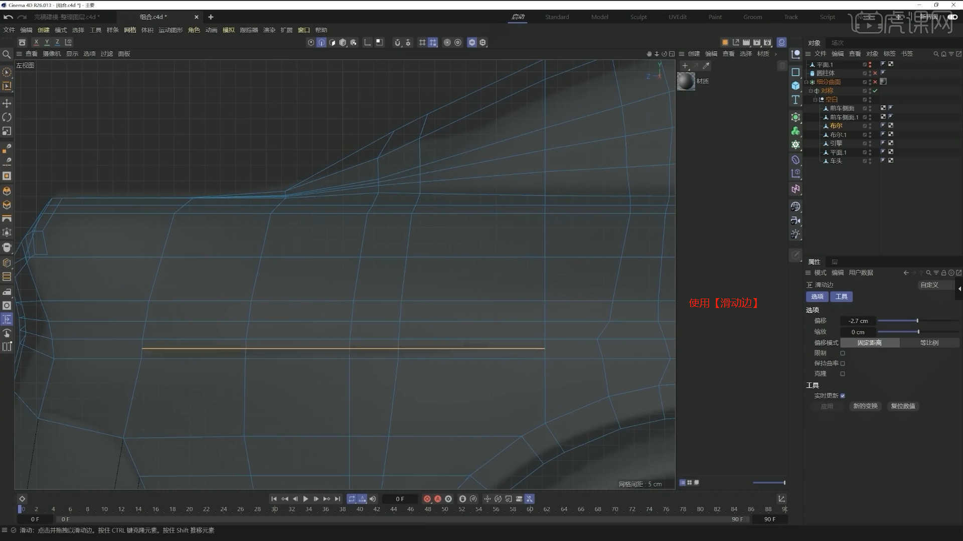Screen dimensions: 963x541
Task: Select the Scale tool in left toolbar
Action: coord(7,131)
